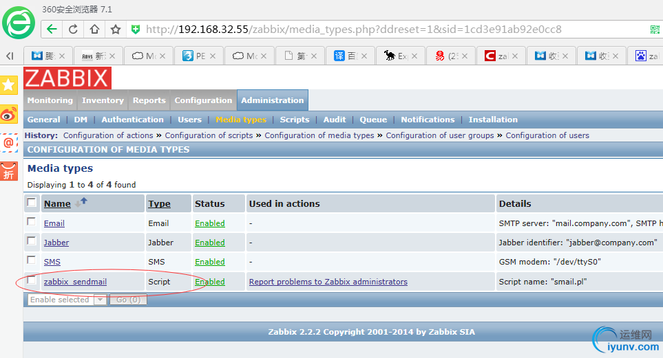Click the 360 browser logo
Viewport: 663px width, 358px height.
19,23
